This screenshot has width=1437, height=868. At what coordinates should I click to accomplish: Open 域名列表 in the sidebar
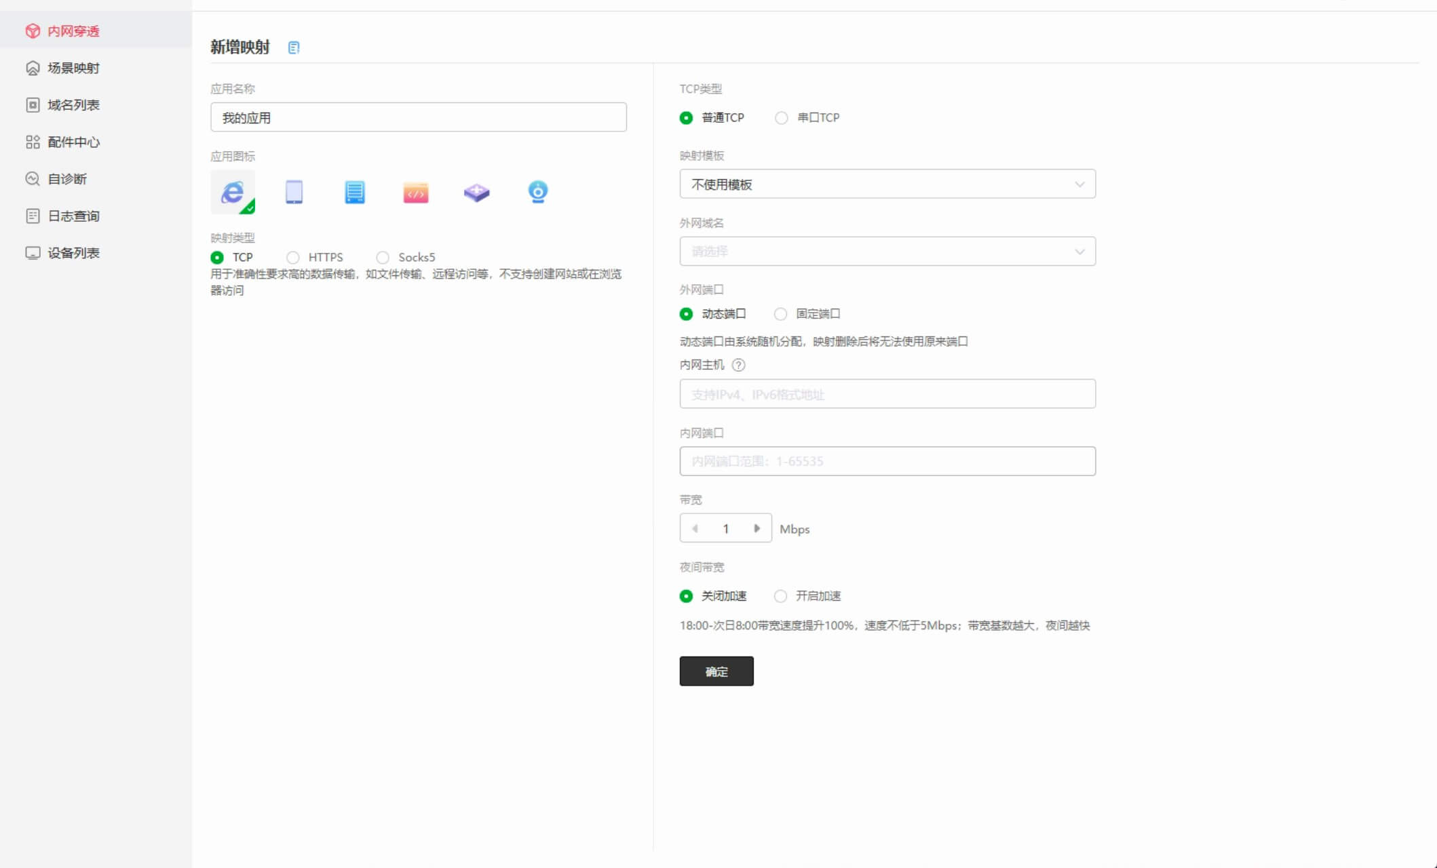[x=73, y=105]
